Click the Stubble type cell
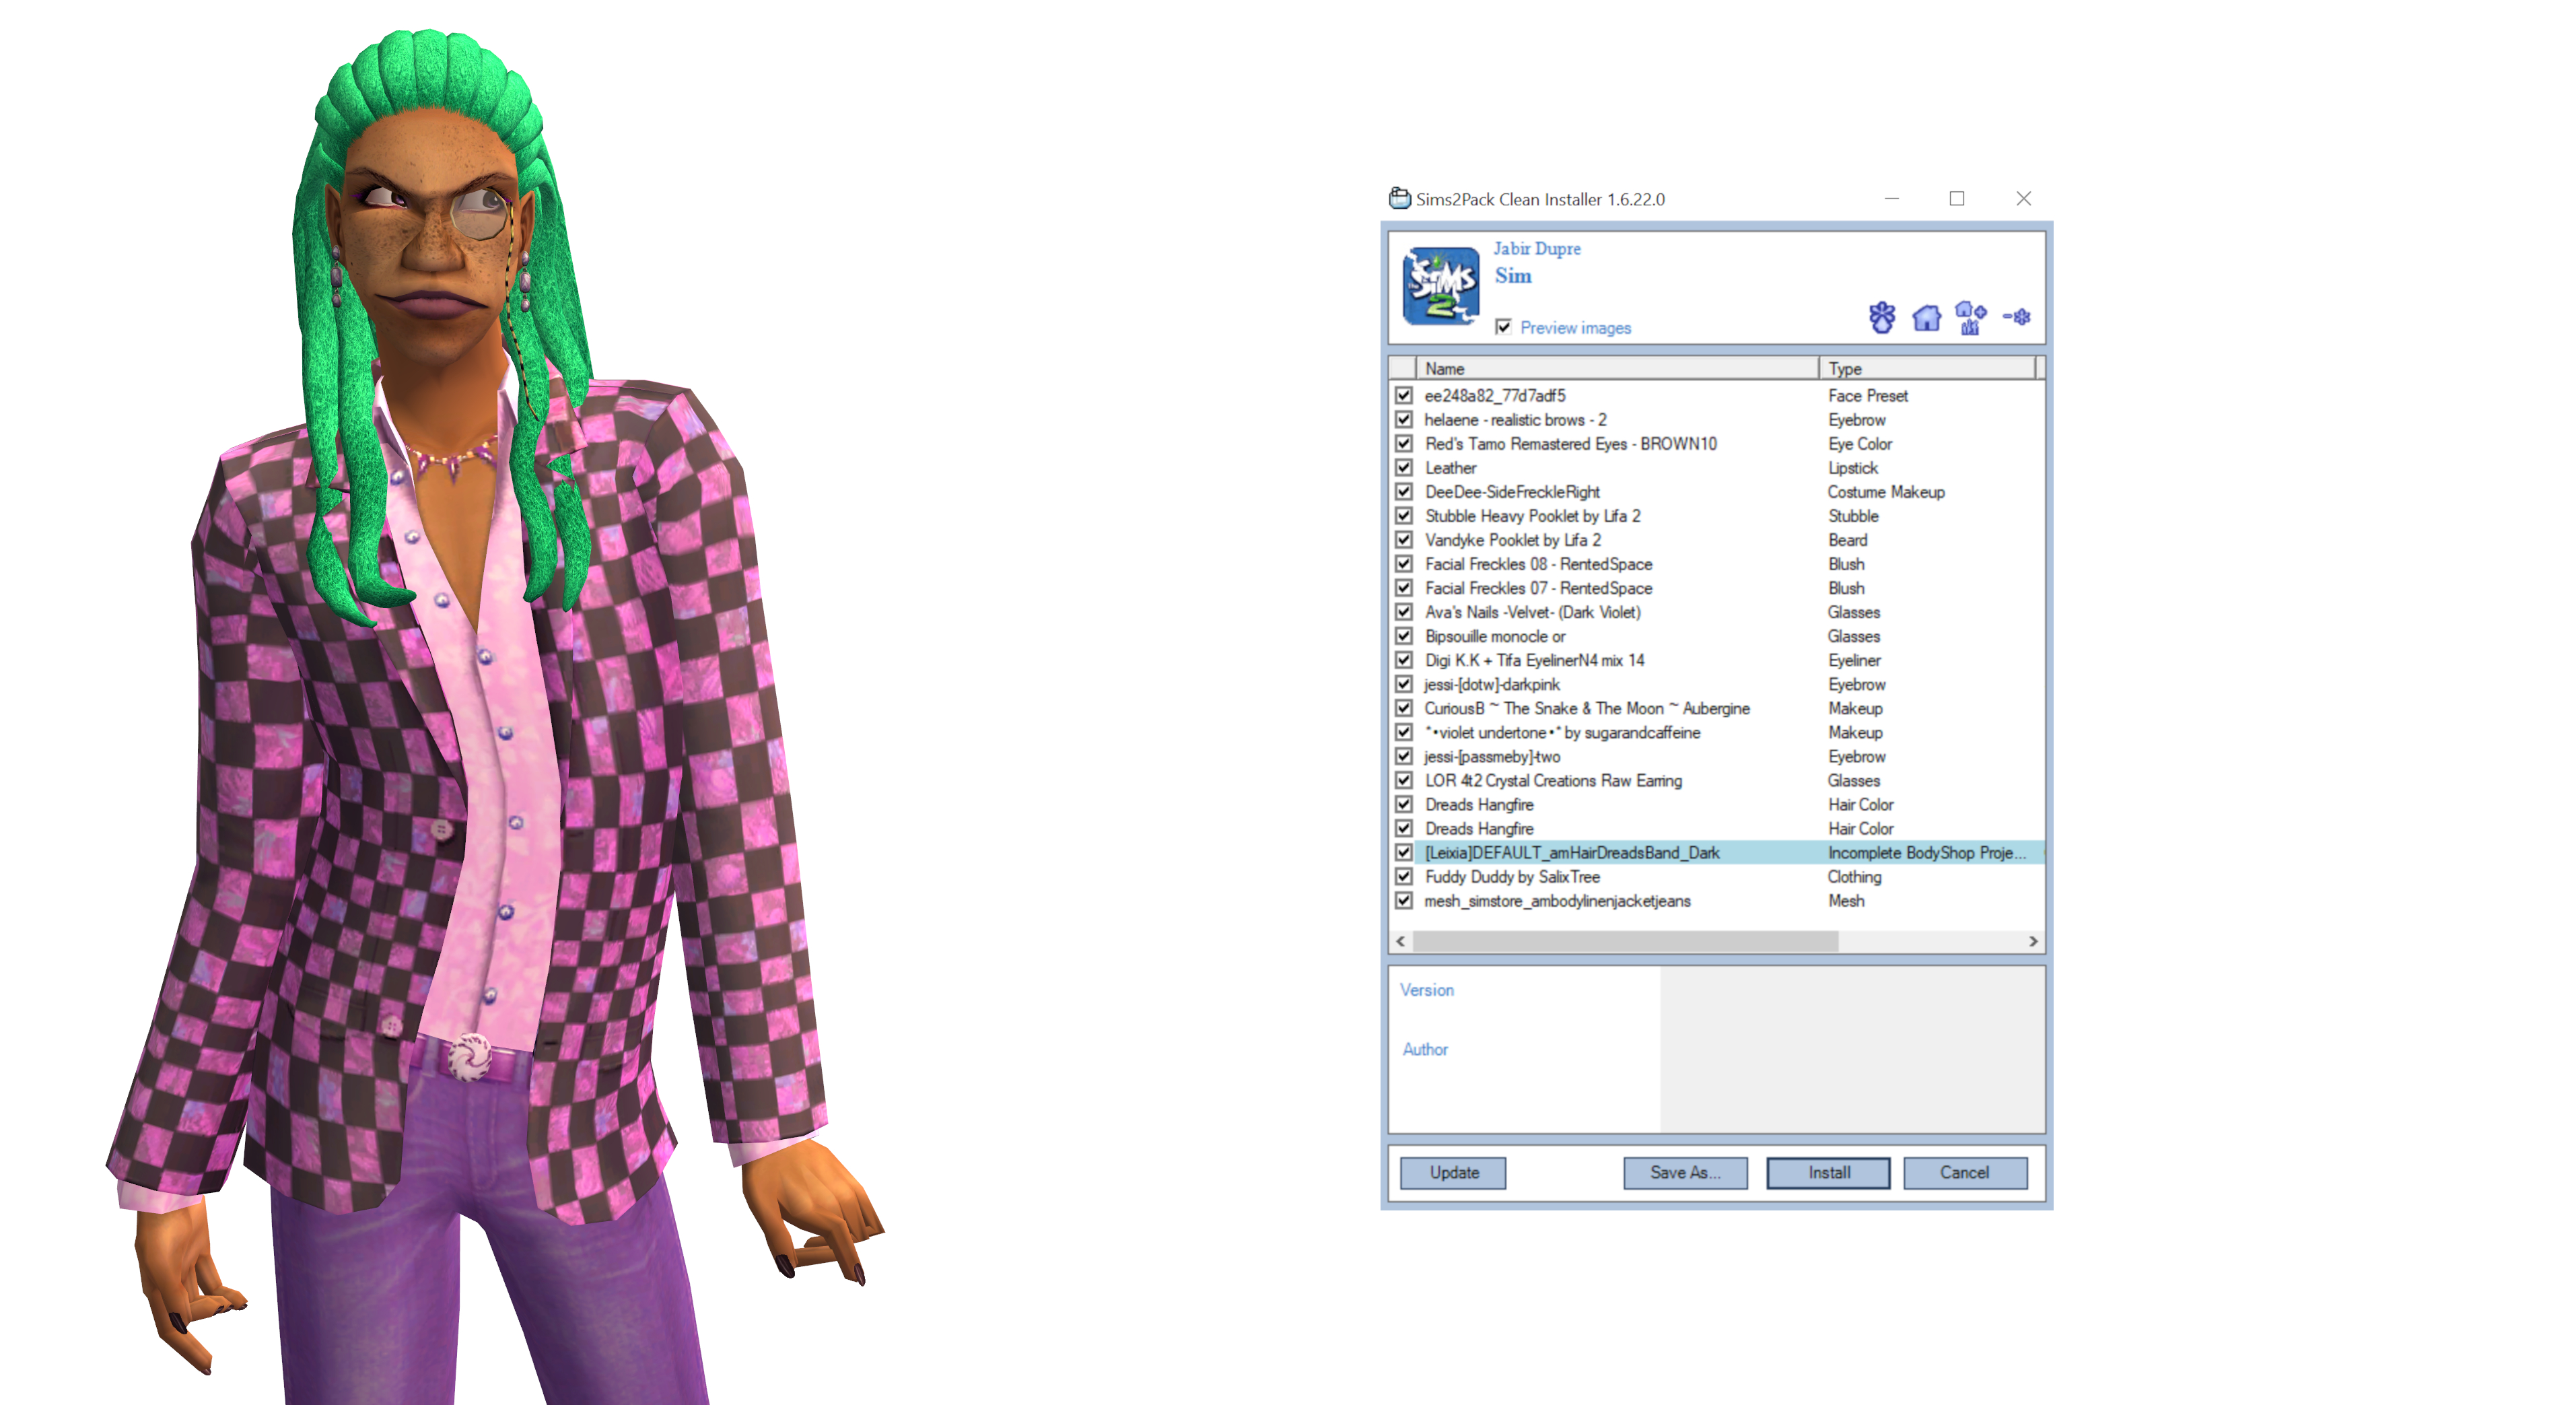This screenshot has width=2576, height=1405. [x=1852, y=515]
